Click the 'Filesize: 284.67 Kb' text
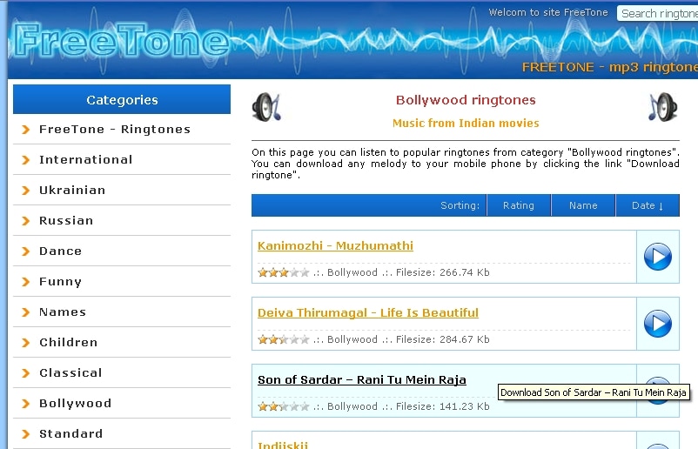This screenshot has width=698, height=449. pos(442,339)
